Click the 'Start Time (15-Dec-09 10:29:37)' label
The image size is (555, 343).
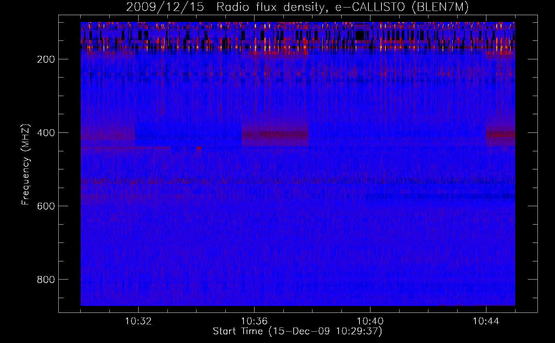pos(297,331)
